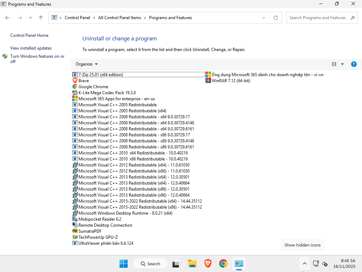362x272 pixels.
Task: Open the change view dropdown arrow
Action: click(x=342, y=64)
